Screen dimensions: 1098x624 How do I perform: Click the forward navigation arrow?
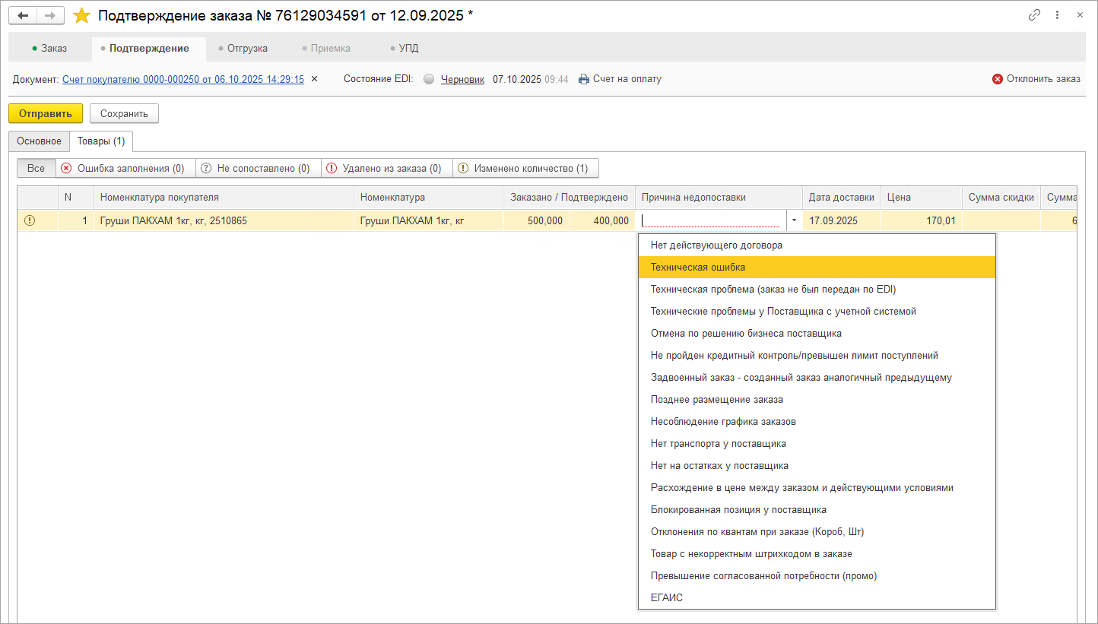(x=50, y=15)
